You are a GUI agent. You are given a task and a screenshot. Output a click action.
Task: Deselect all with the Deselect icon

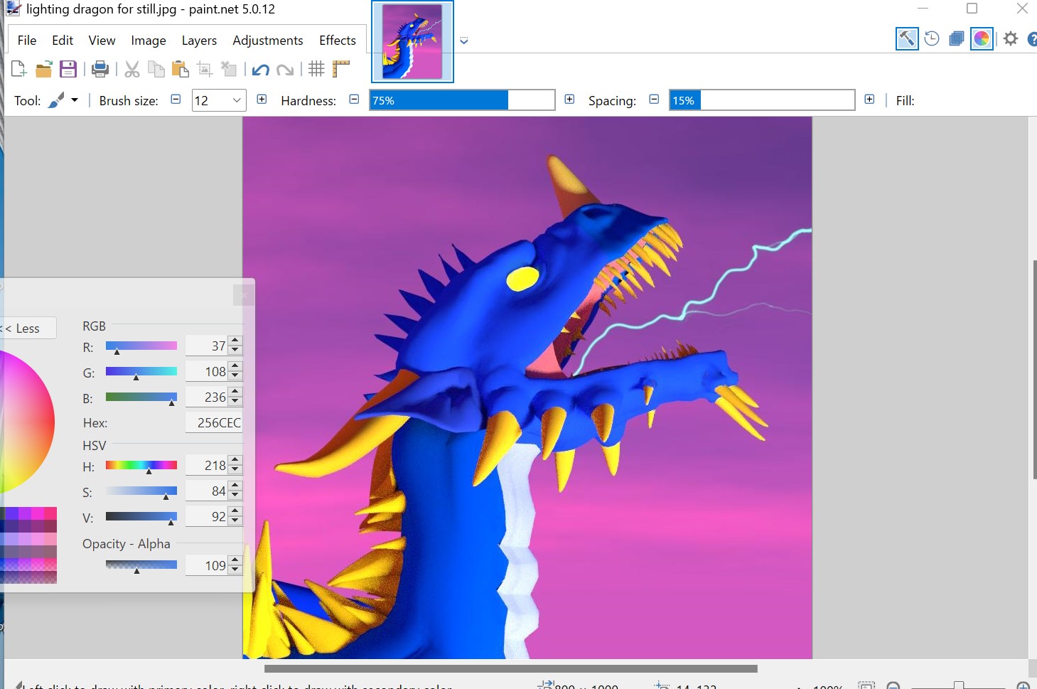229,69
